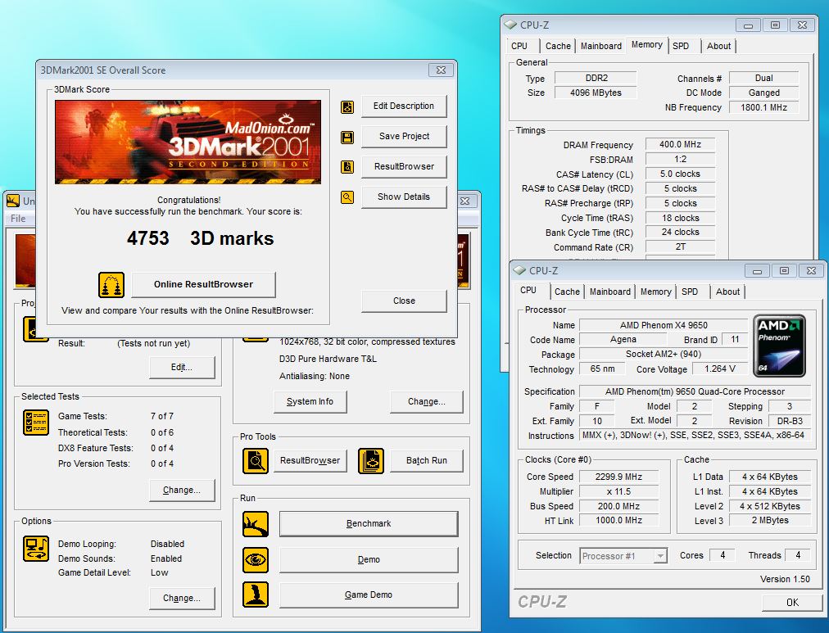Click the Pro Tools ResultBrowser icon
The width and height of the screenshot is (829, 633).
[256, 461]
